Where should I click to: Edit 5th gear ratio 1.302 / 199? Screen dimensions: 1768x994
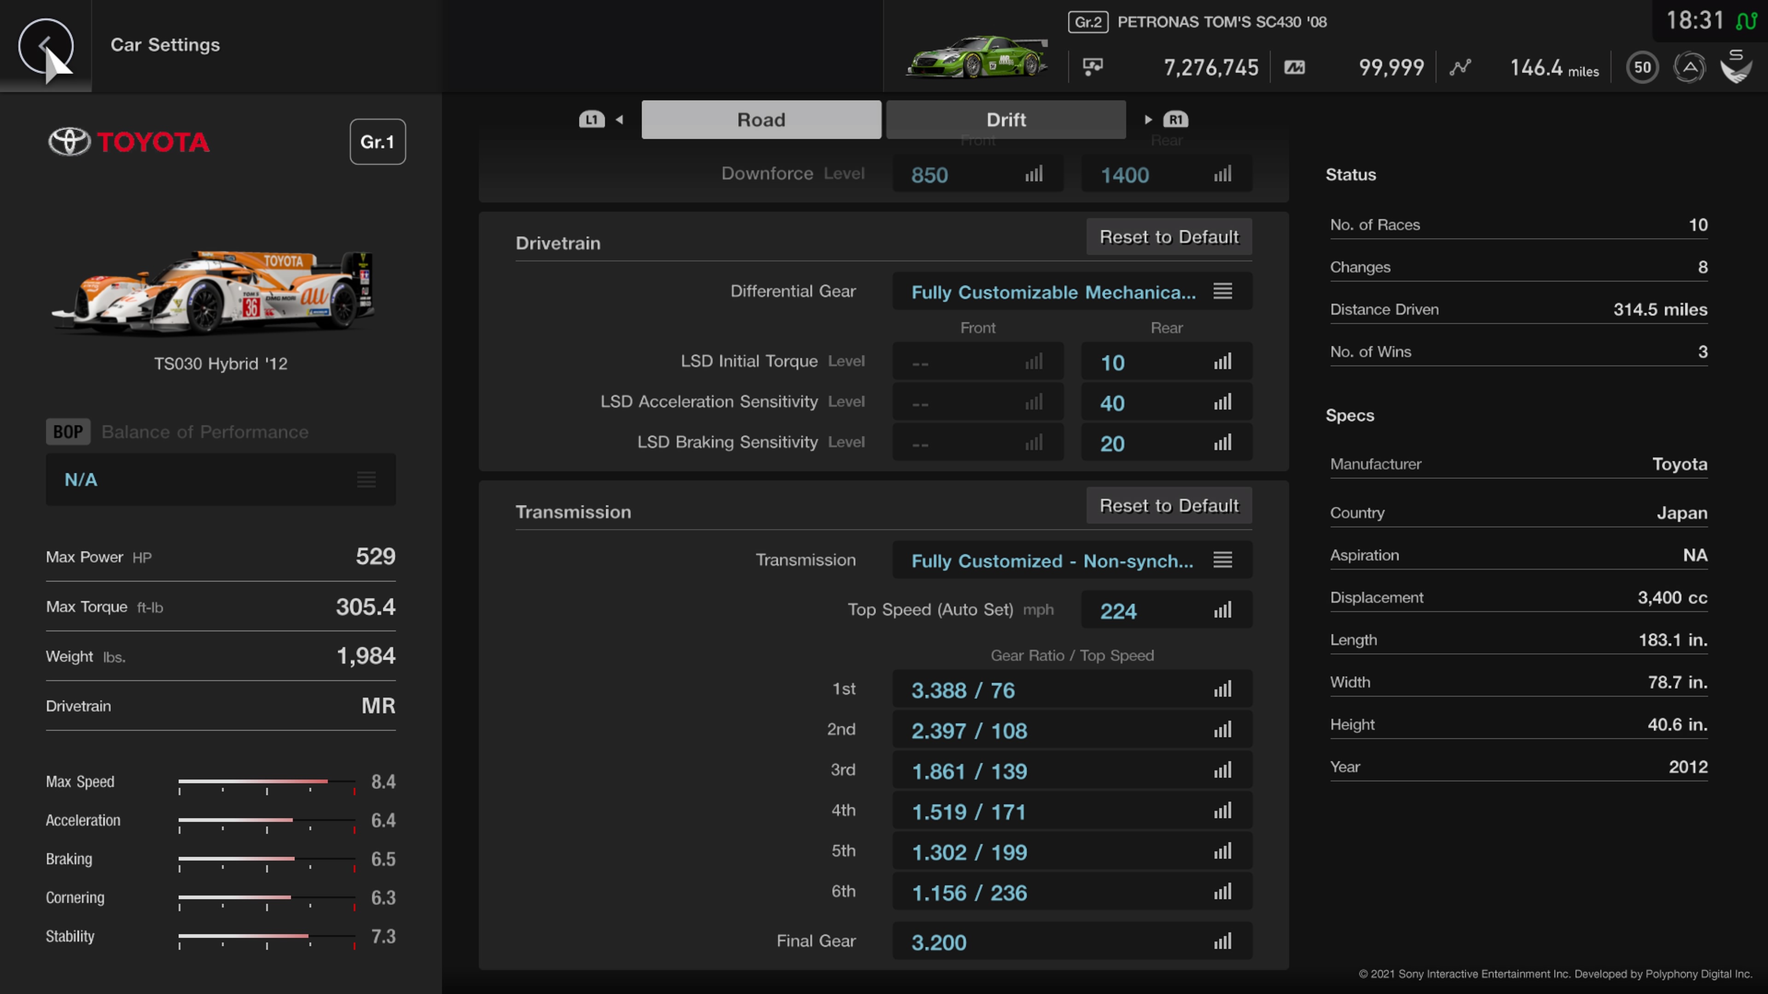click(x=1072, y=851)
